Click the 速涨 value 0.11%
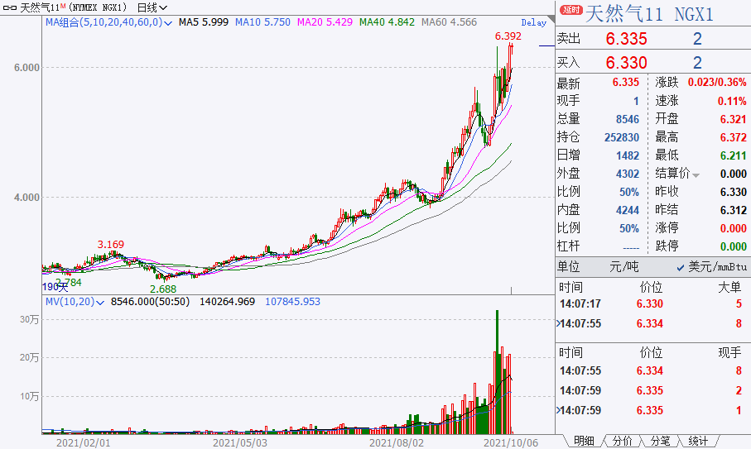The width and height of the screenshot is (751, 449). pyautogui.click(x=732, y=101)
